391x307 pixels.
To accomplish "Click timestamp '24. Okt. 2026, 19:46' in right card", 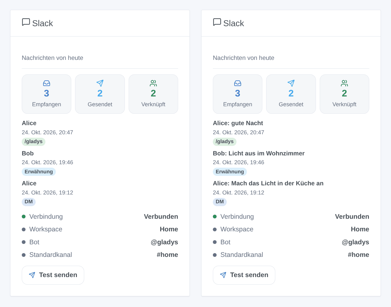I will tap(238, 162).
